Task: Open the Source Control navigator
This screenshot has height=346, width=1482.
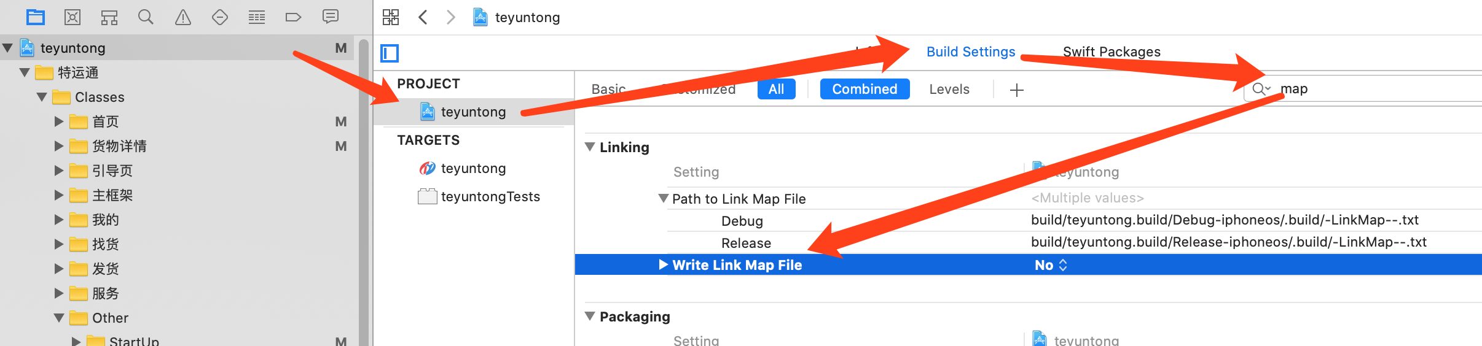Action: click(73, 17)
